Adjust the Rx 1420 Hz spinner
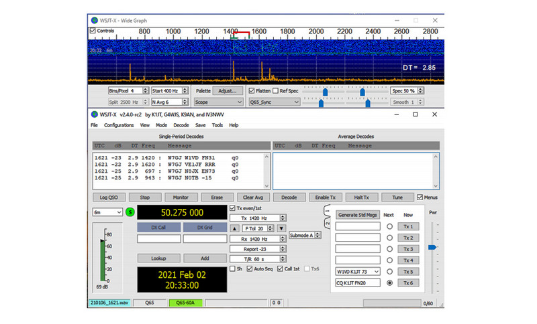Screen dimensions: 537x324 click(283, 239)
